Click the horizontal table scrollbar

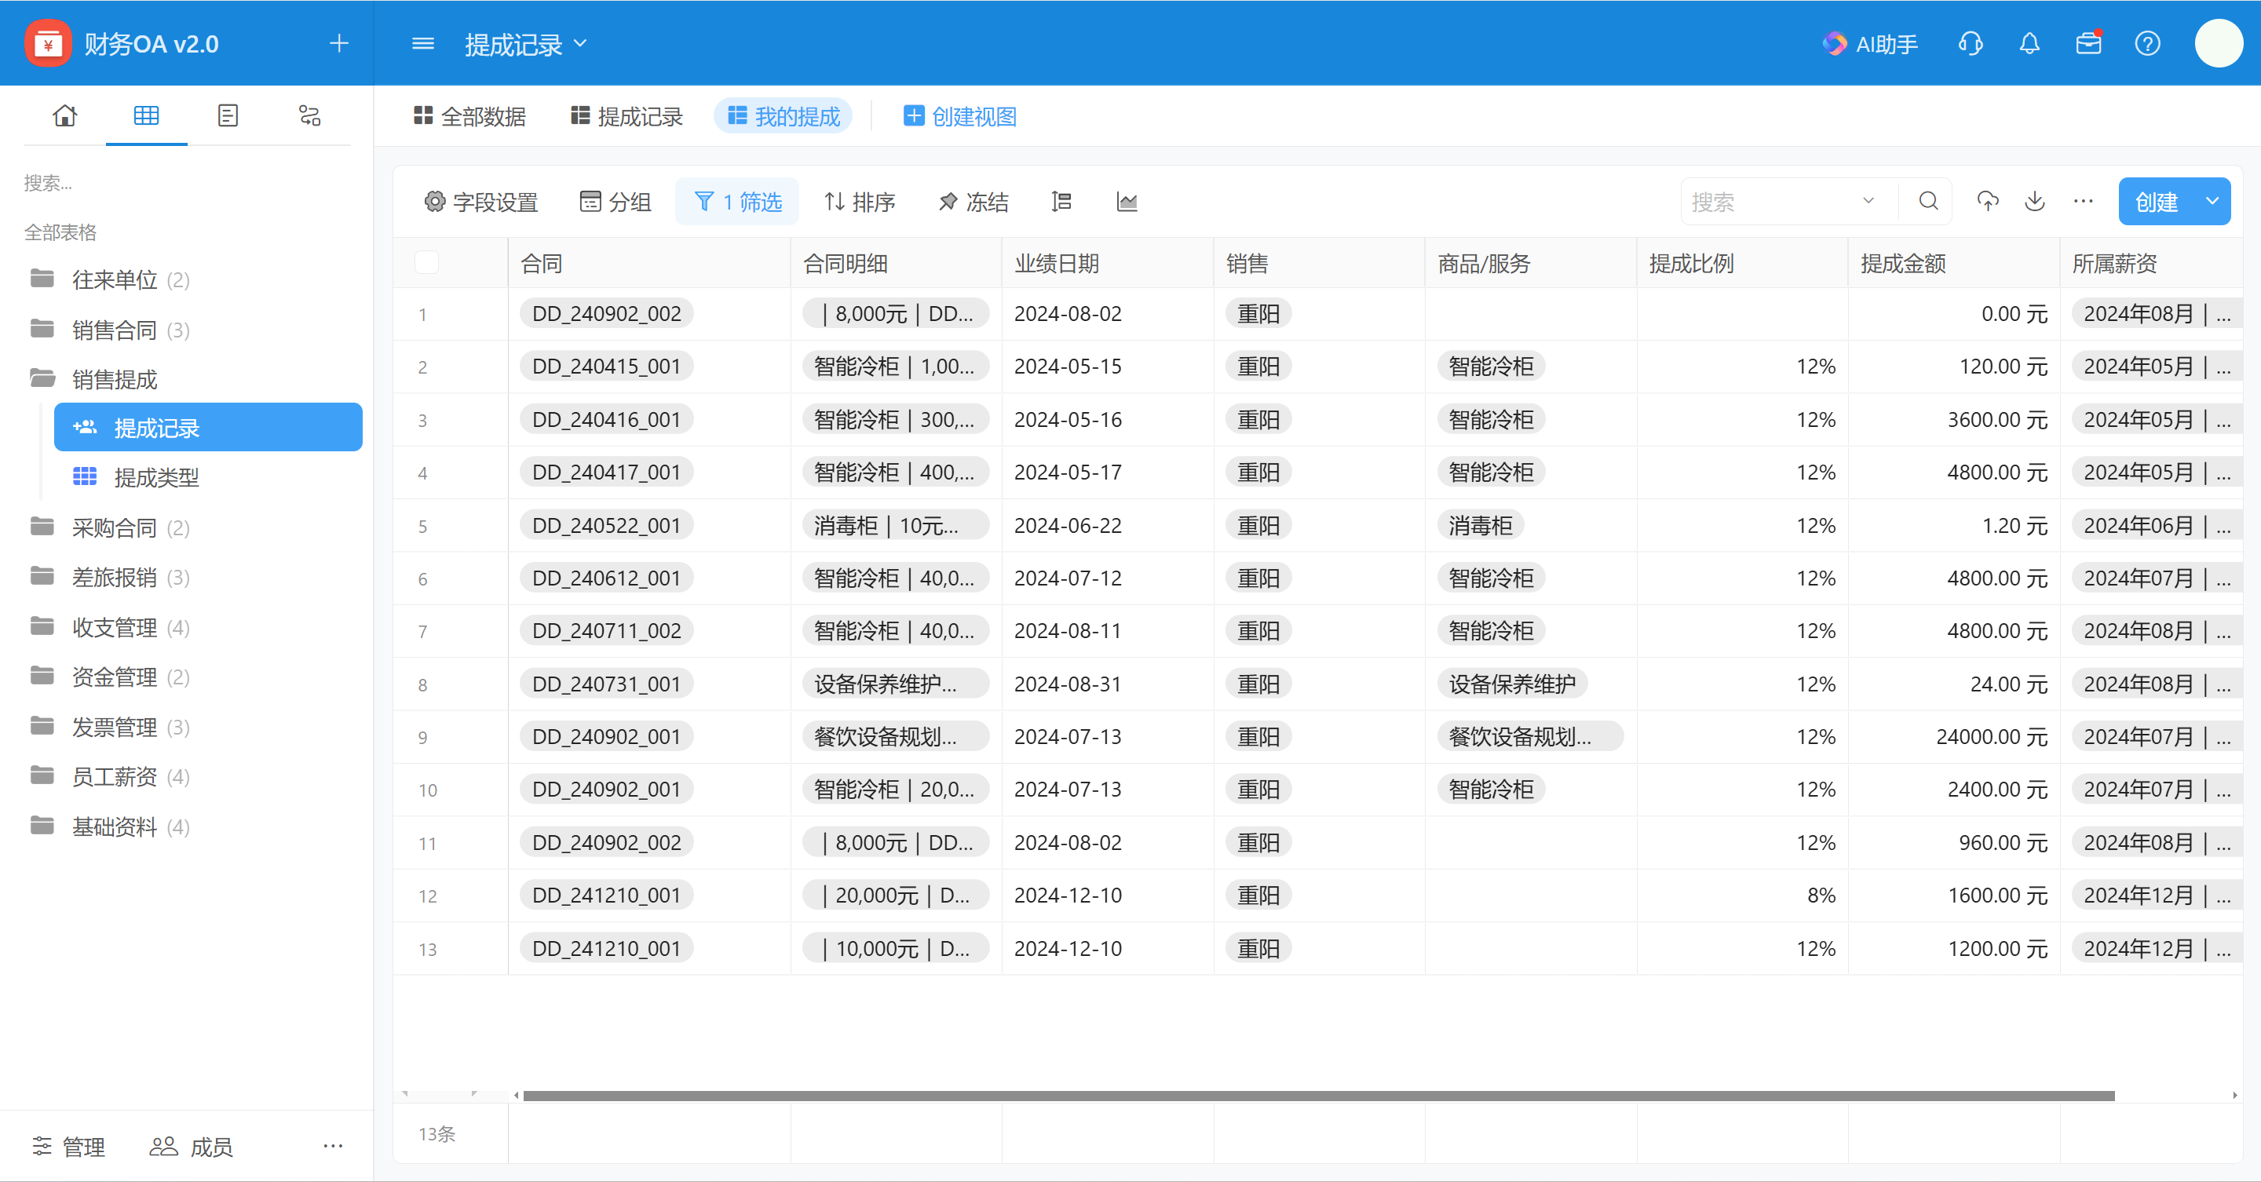pyautogui.click(x=1318, y=1095)
